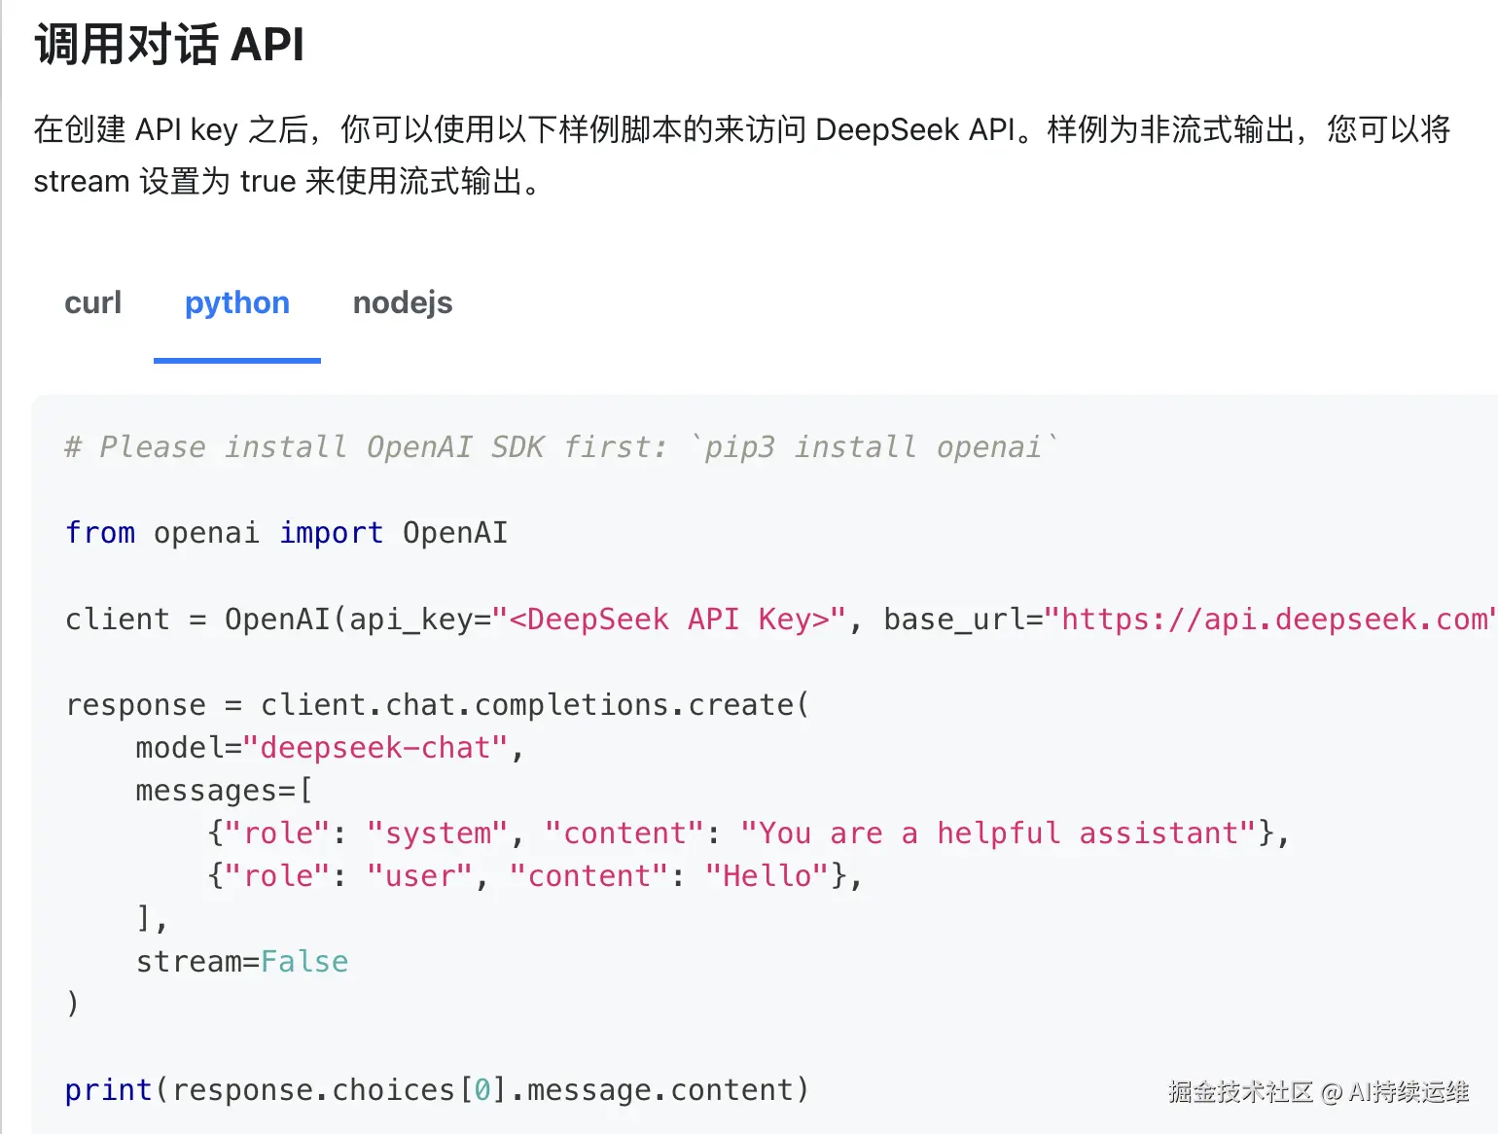Click the deepseek-chat model string

point(379,747)
